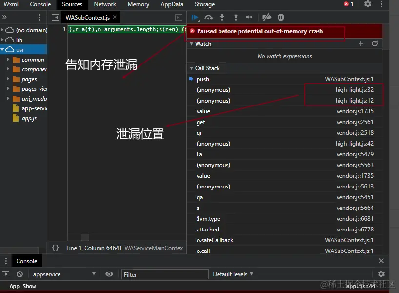Select the Console drawer tab
This screenshot has width=399, height=293.
pyautogui.click(x=27, y=261)
